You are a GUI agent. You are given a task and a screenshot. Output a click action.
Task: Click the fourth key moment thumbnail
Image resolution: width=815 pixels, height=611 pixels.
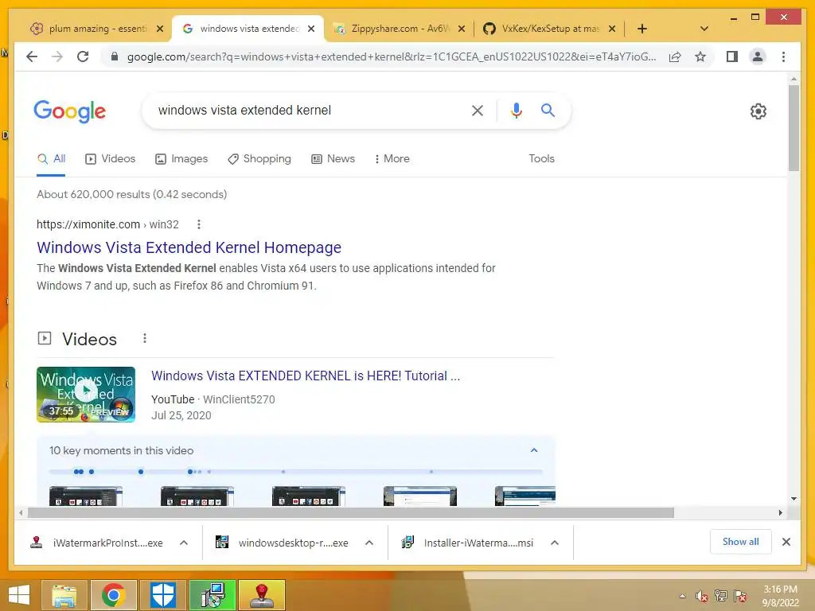(x=420, y=496)
